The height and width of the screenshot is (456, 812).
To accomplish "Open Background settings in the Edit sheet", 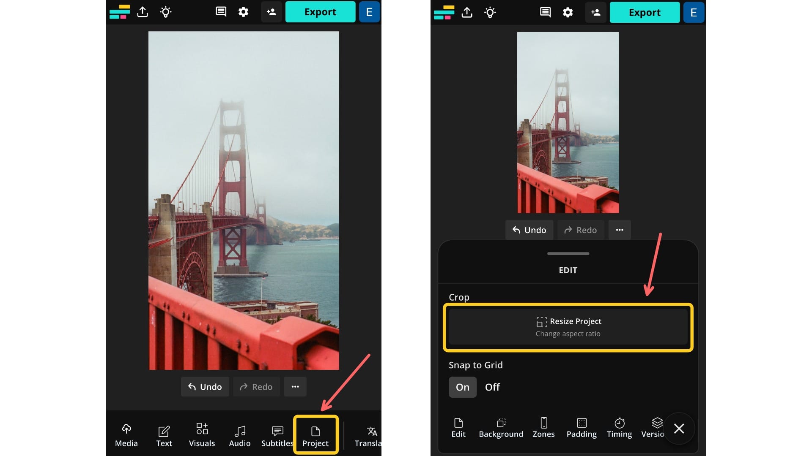I will [501, 427].
